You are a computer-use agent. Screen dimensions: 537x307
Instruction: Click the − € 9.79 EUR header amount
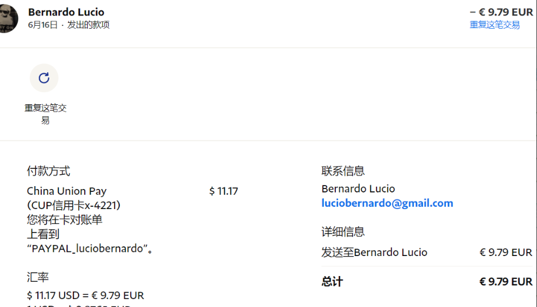pos(501,12)
